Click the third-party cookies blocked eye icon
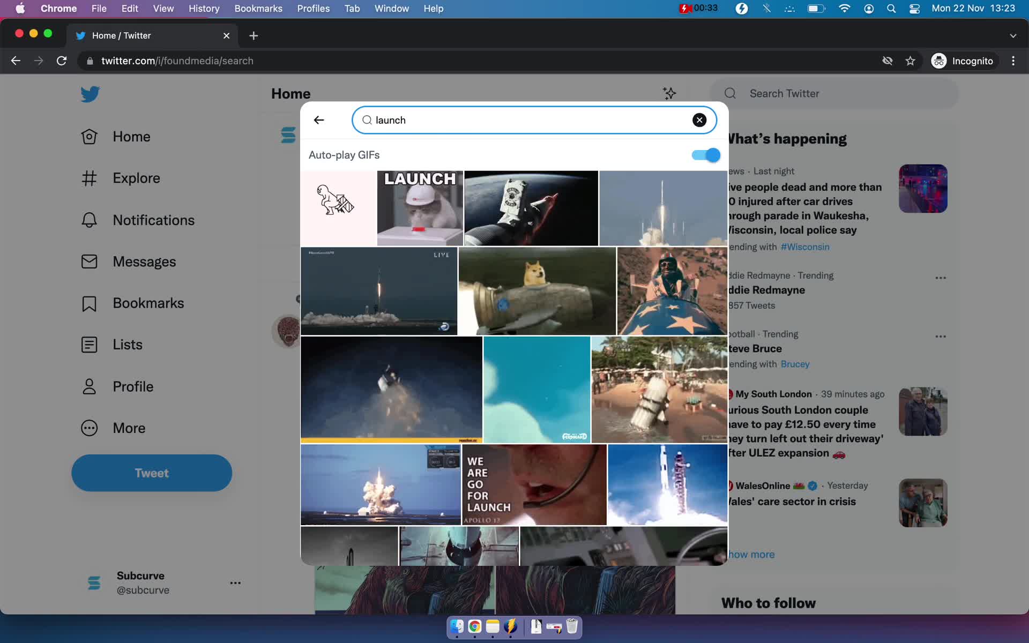The height and width of the screenshot is (643, 1029). pos(888,61)
